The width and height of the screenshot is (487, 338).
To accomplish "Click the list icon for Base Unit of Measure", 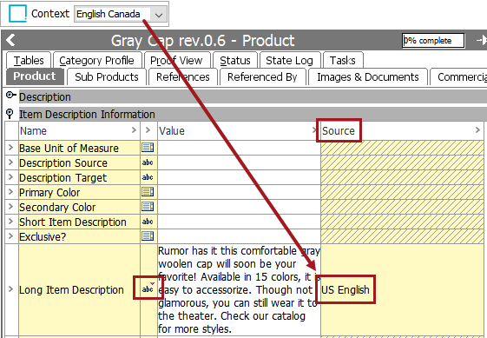I will pyautogui.click(x=148, y=148).
